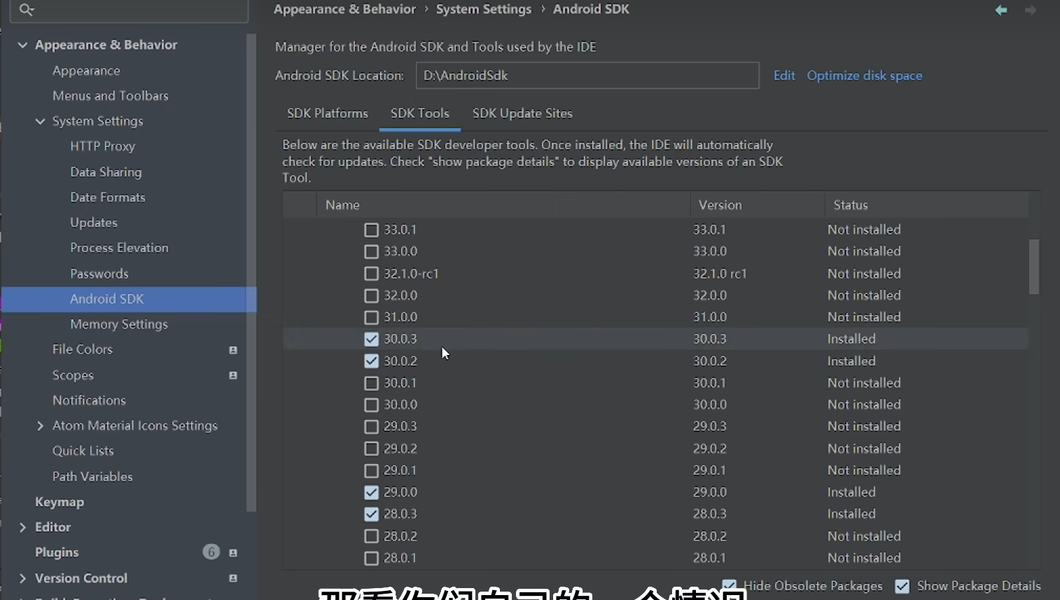
Task: Expand the Version Control section
Action: [22, 578]
